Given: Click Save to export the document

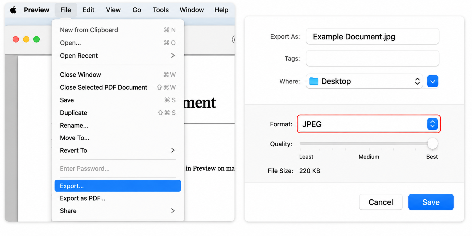Looking at the screenshot, I should [x=431, y=202].
